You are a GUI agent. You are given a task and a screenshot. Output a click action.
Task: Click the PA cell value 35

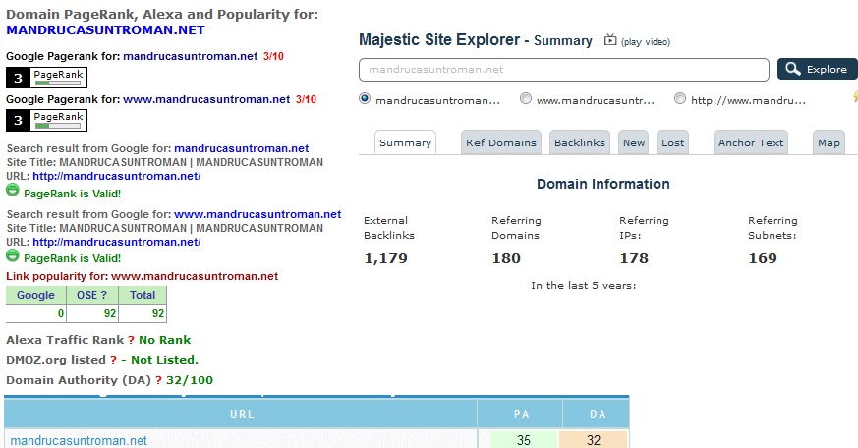pos(524,440)
